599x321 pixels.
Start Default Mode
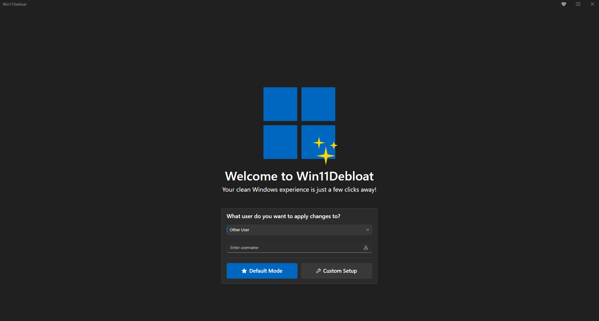pyautogui.click(x=262, y=271)
